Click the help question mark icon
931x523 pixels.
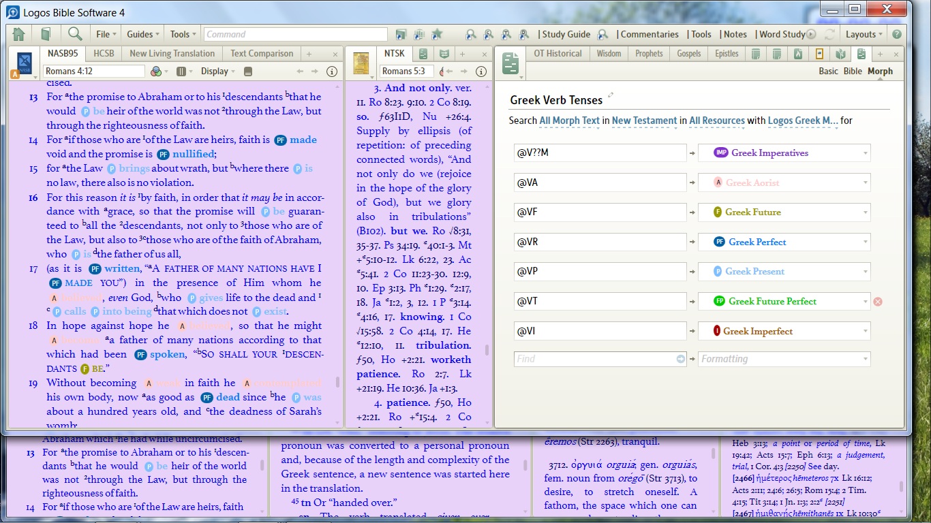(x=897, y=34)
